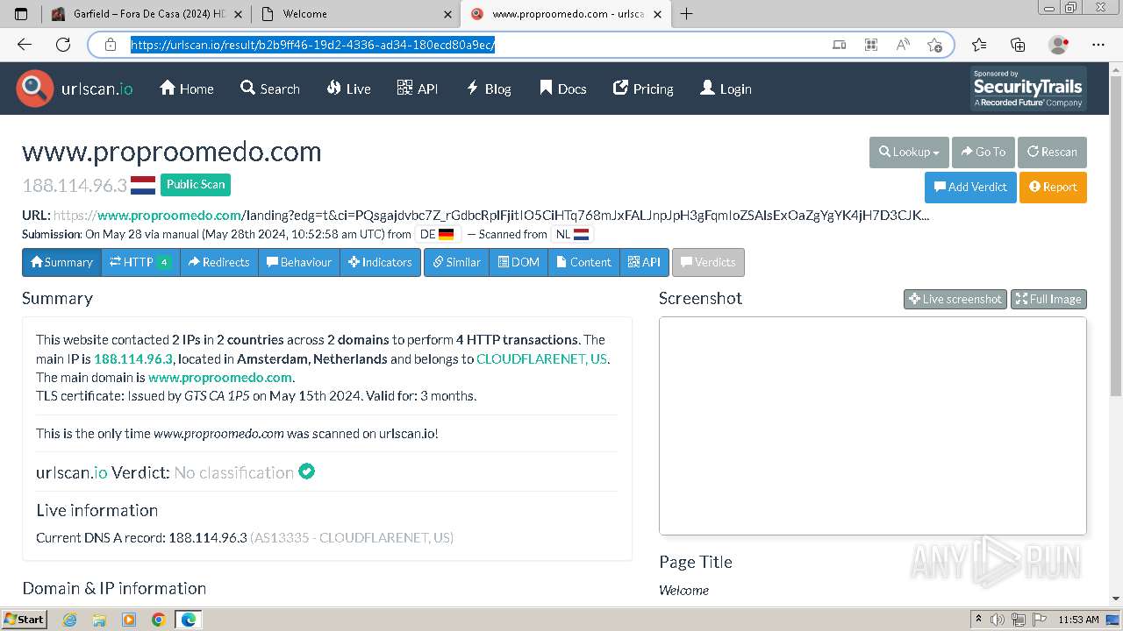Image resolution: width=1123 pixels, height=631 pixels.
Task: Open the Read aloud icon in address bar
Action: point(903,45)
